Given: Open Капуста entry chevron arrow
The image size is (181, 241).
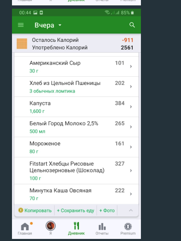Looking at the screenshot, I should pyautogui.click(x=131, y=107).
